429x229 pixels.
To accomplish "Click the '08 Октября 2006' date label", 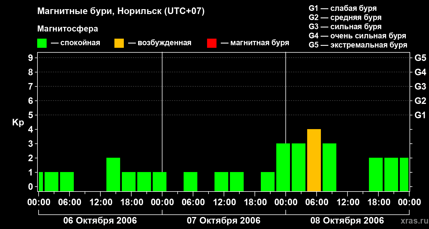I will pos(347,221).
